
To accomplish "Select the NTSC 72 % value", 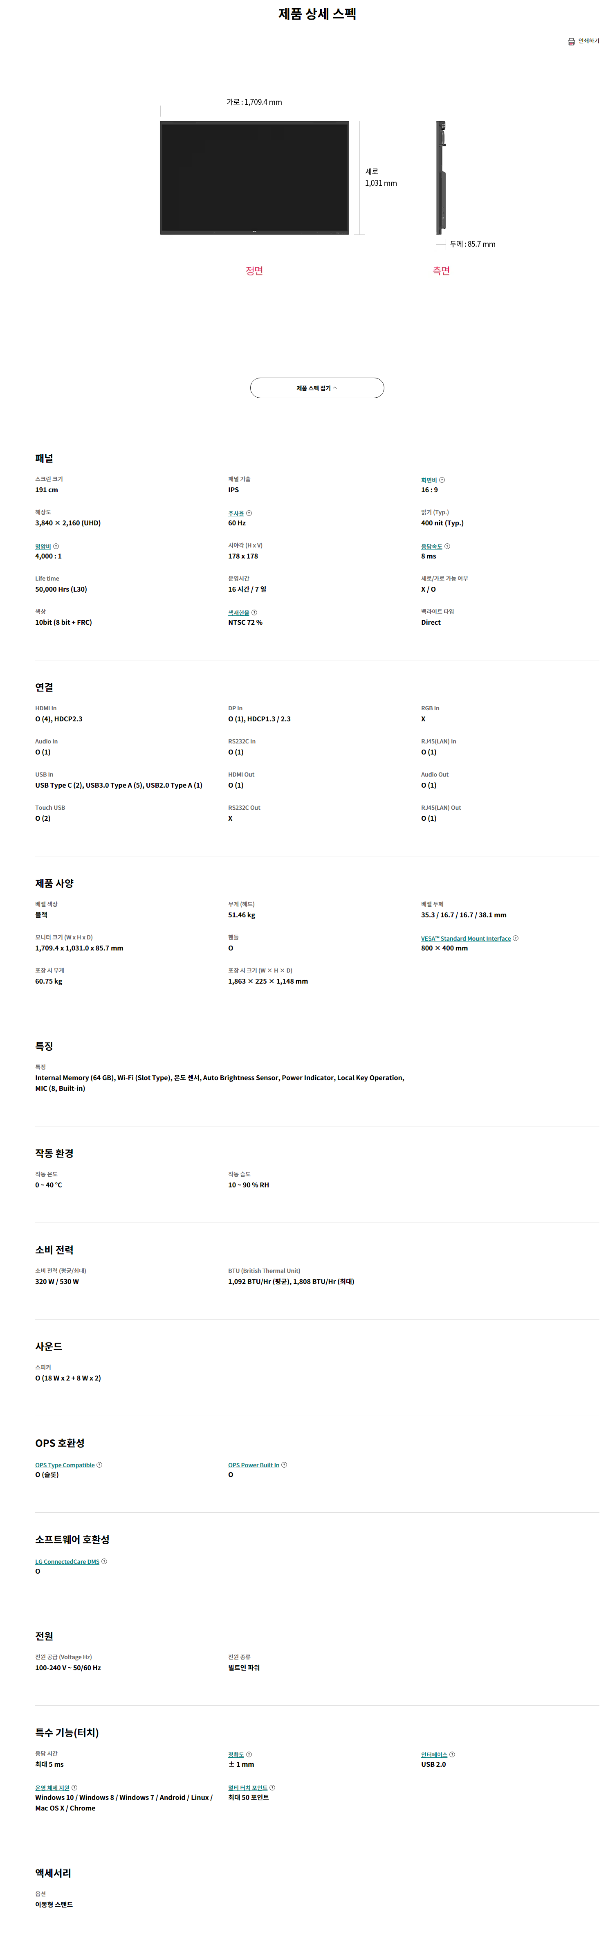I will tap(245, 622).
